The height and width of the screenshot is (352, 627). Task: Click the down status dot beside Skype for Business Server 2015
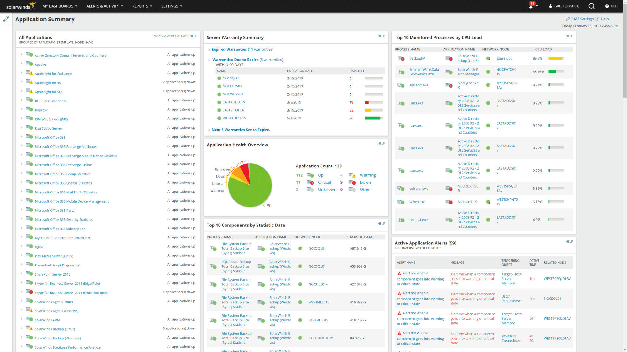click(31, 292)
